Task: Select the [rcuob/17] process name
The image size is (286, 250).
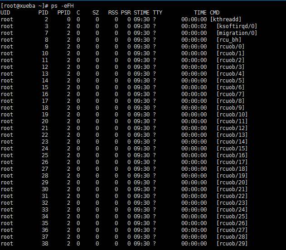Action: point(232,162)
